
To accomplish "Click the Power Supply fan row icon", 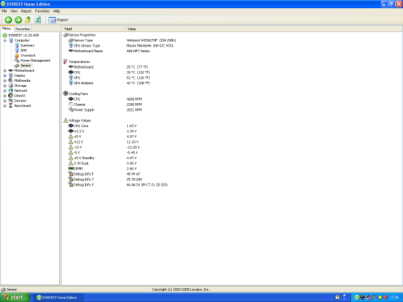I will (71, 109).
